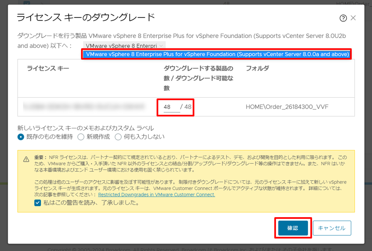Screen dimensions: 372x251
Task: Click the downgrade quantity field showing 48
Action: (172, 107)
